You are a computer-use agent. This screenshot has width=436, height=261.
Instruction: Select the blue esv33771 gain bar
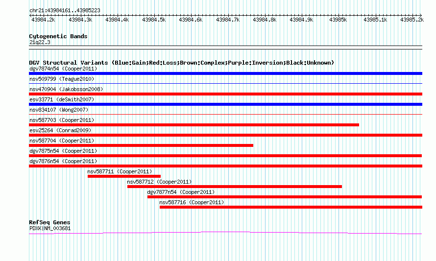point(225,104)
